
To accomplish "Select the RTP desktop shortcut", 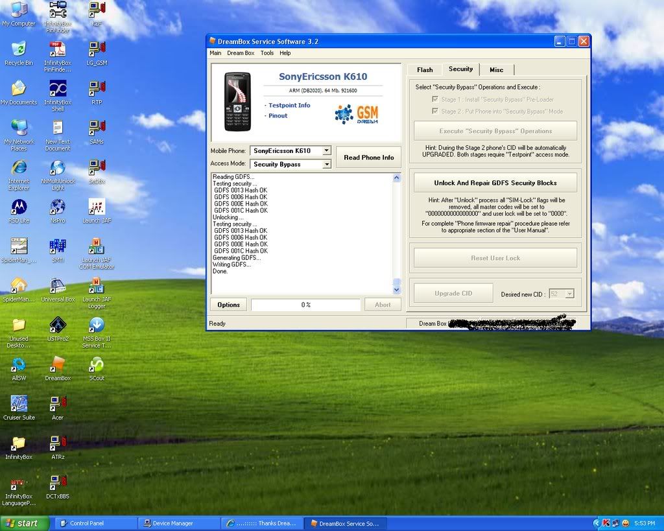I will point(97,93).
